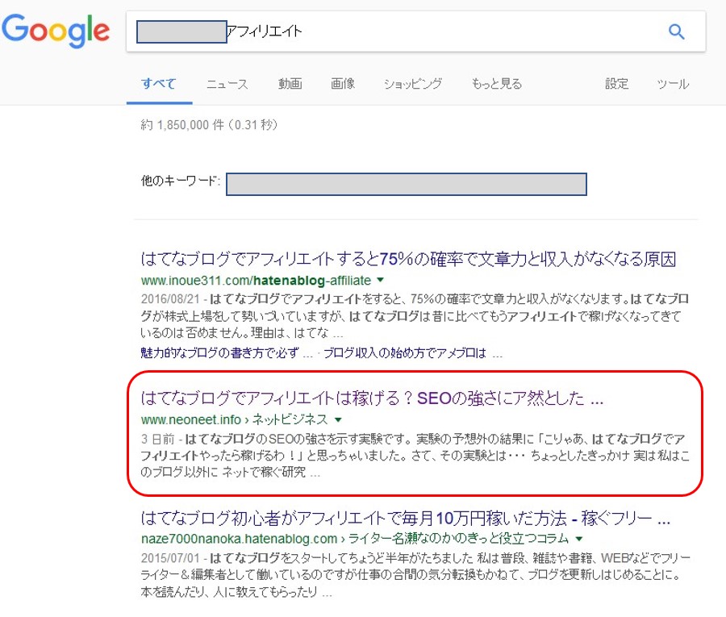Expand dropdown arrow beside inoue311.com URL

coord(381,280)
